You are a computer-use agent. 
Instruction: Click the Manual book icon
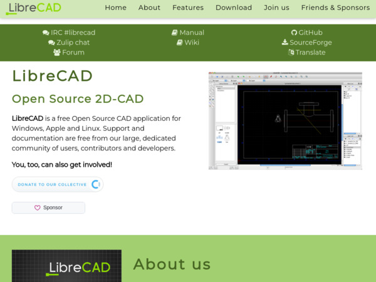(175, 33)
